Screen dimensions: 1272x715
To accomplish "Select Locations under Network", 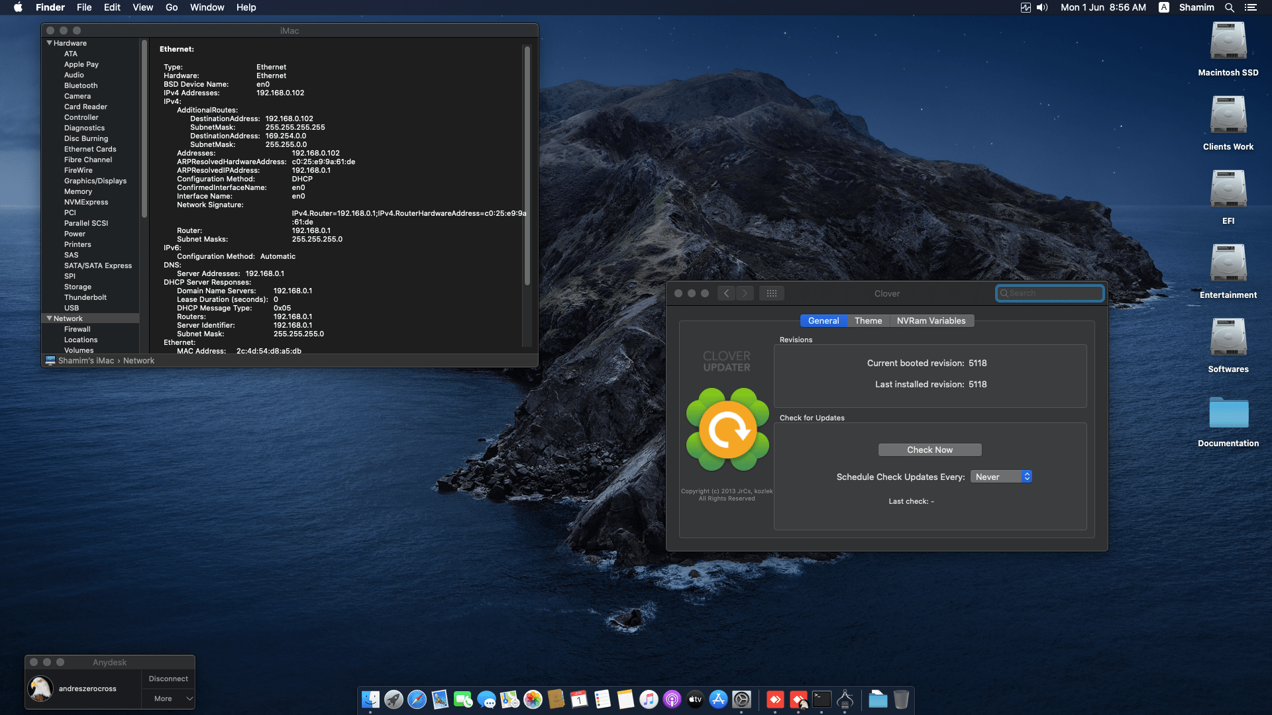I will click(x=81, y=340).
